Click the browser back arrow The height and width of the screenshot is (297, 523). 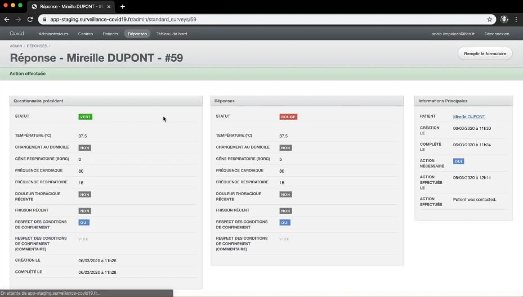pos(7,19)
